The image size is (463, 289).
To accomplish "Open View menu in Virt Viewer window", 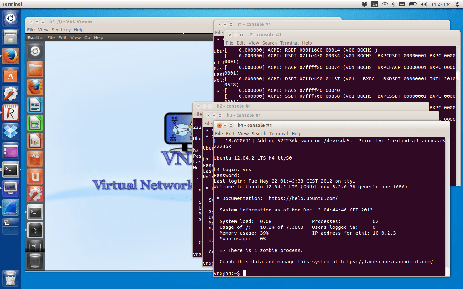I will tap(43, 30).
